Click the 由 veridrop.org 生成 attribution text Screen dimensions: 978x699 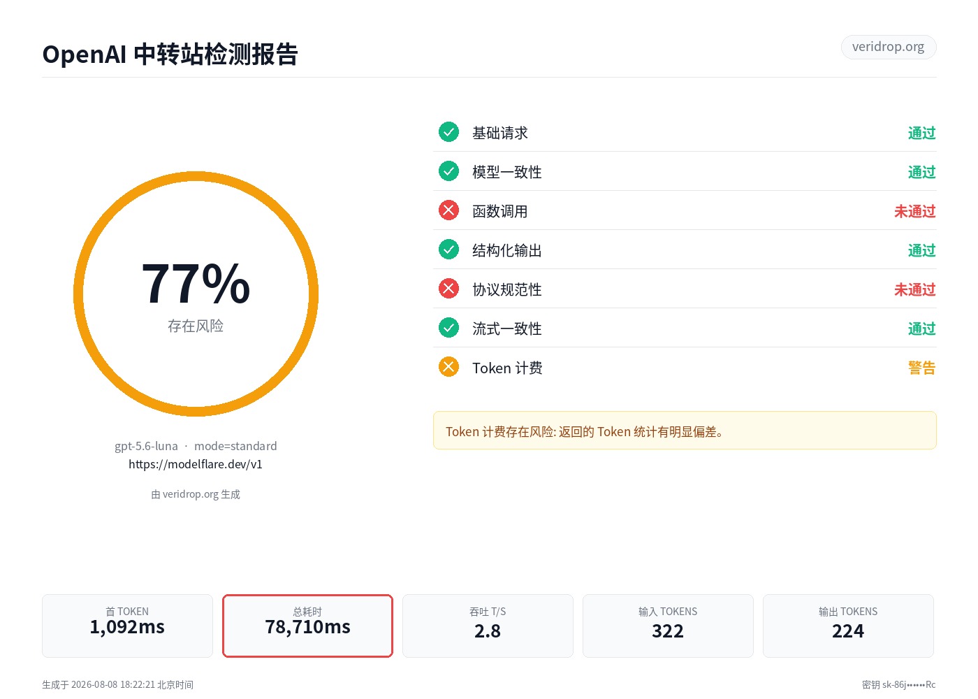point(196,494)
